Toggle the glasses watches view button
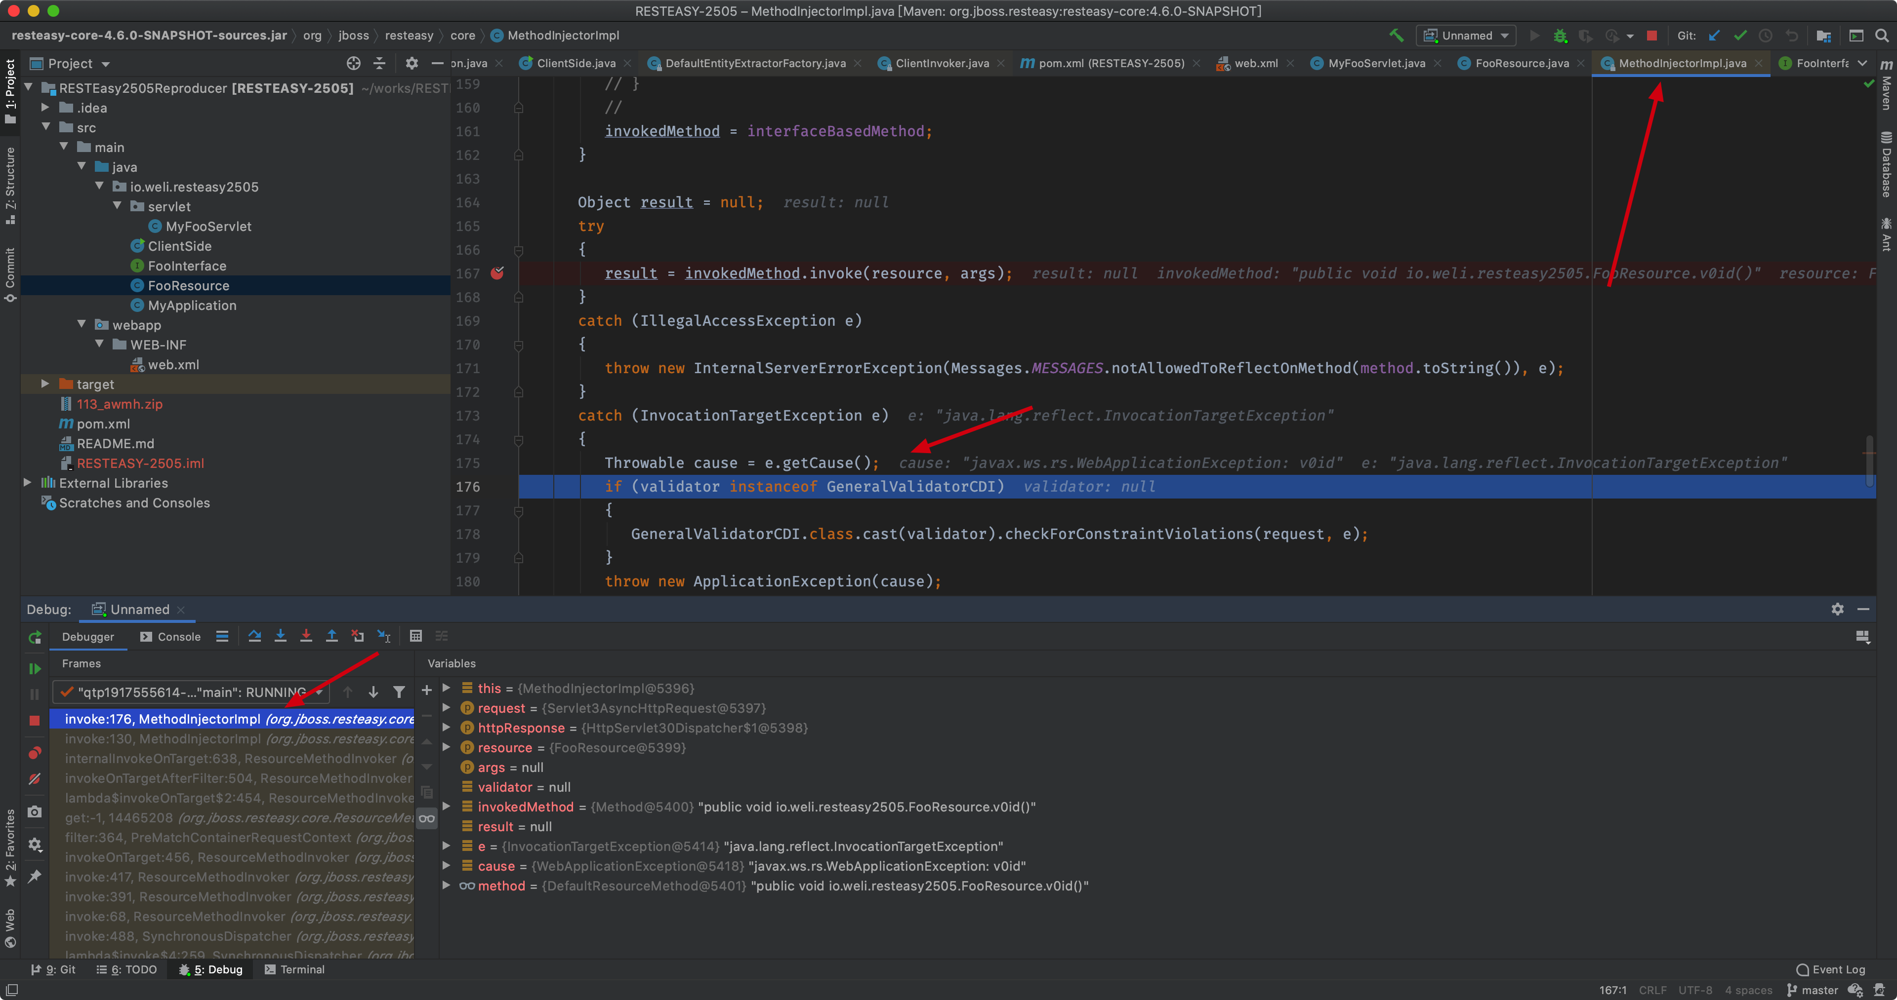Viewport: 1897px width, 1000px height. point(426,818)
